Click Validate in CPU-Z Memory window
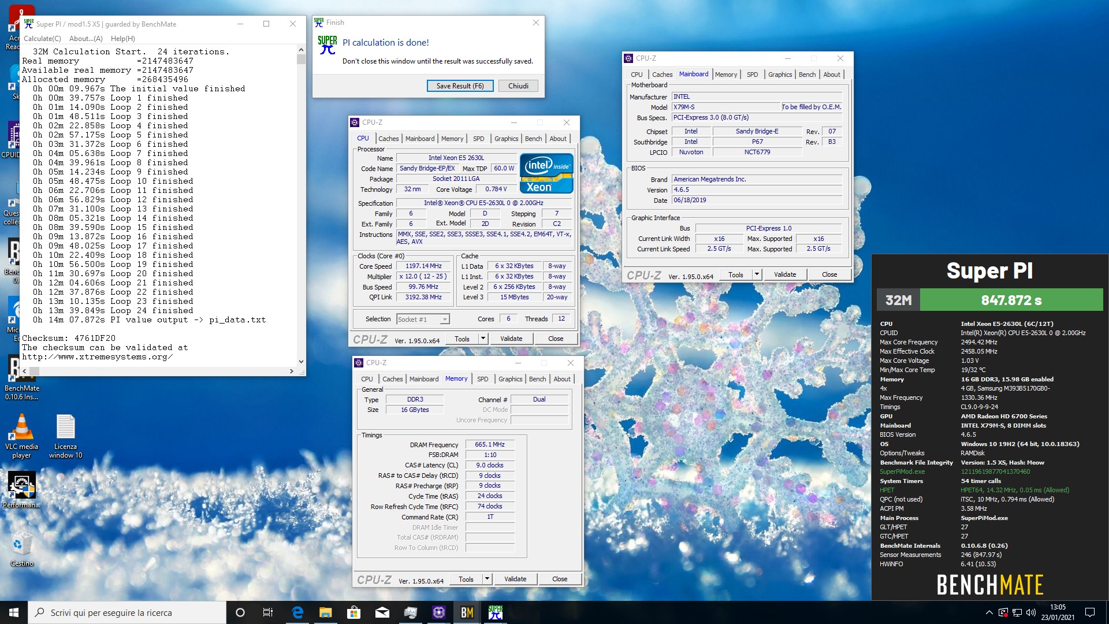 (515, 579)
